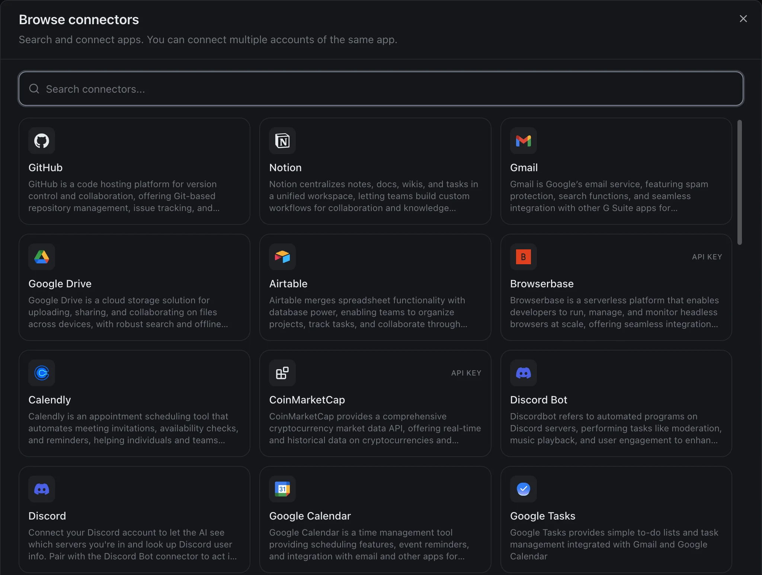Click the Browserbase red B icon

pyautogui.click(x=524, y=257)
